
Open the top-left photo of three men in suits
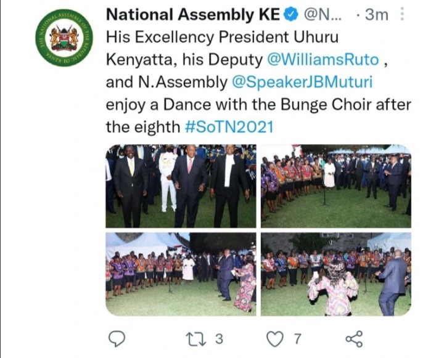[x=181, y=186]
